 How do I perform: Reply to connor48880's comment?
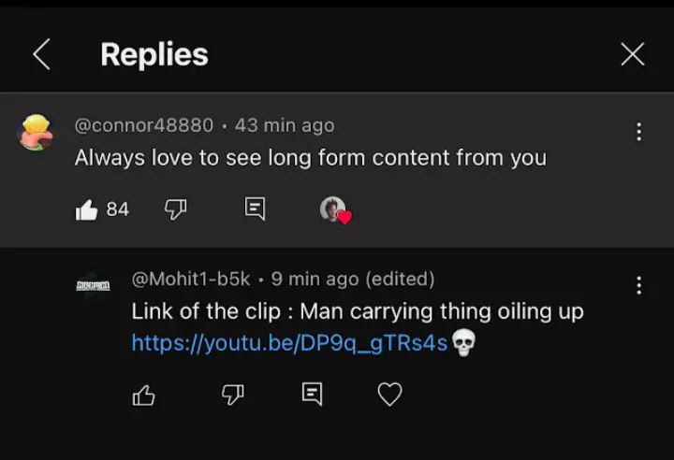coord(255,209)
